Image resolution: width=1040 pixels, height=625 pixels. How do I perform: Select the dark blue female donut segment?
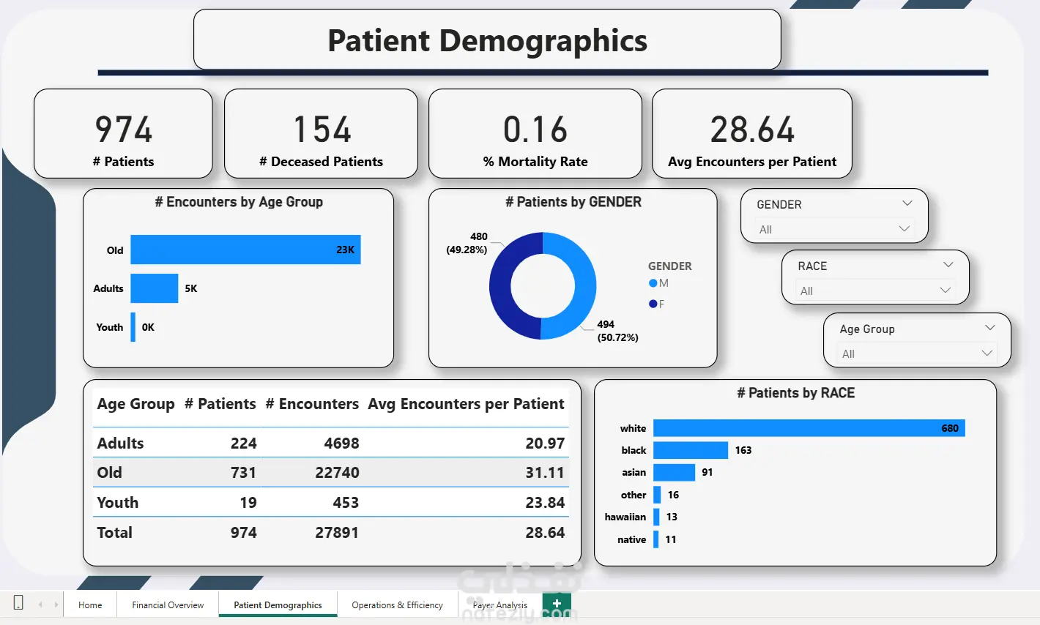tap(502, 285)
